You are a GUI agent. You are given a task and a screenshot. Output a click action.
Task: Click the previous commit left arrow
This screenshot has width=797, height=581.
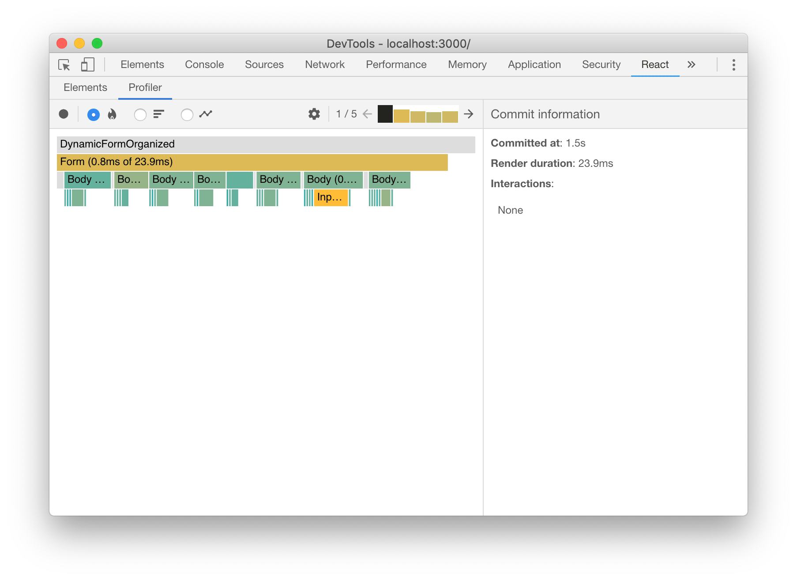coord(366,114)
